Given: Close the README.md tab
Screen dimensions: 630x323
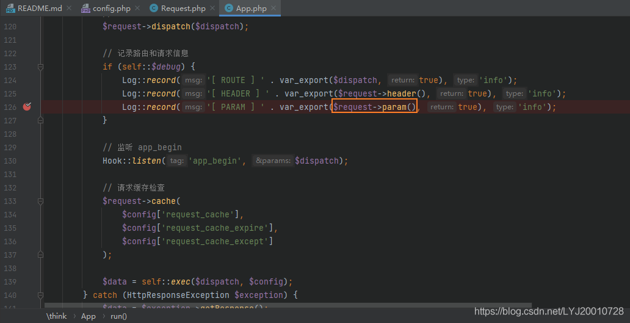Looking at the screenshot, I should pyautogui.click(x=69, y=8).
